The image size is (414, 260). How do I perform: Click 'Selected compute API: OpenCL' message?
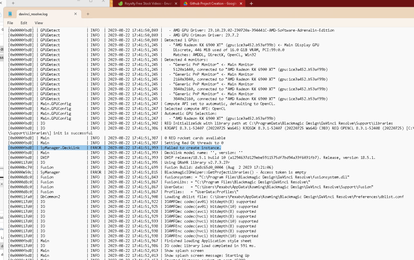point(195,109)
